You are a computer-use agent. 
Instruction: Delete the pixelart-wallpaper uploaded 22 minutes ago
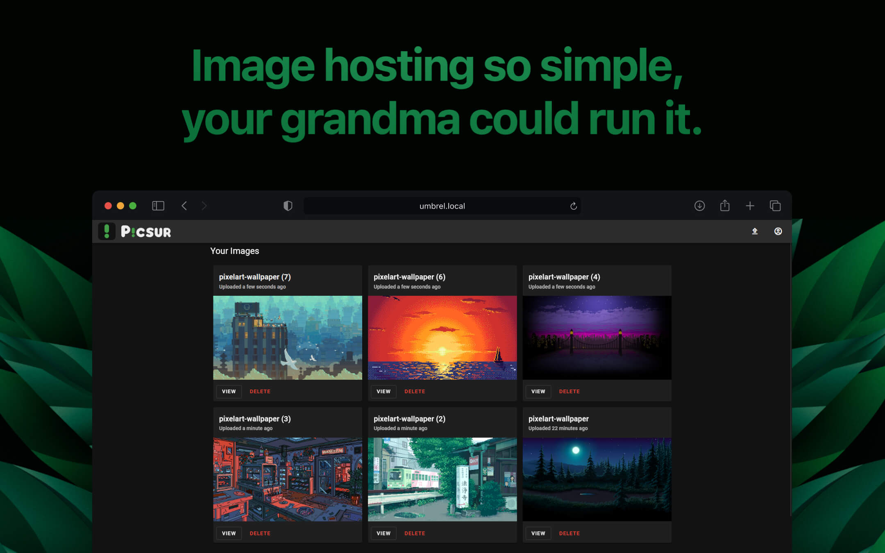pyautogui.click(x=569, y=533)
